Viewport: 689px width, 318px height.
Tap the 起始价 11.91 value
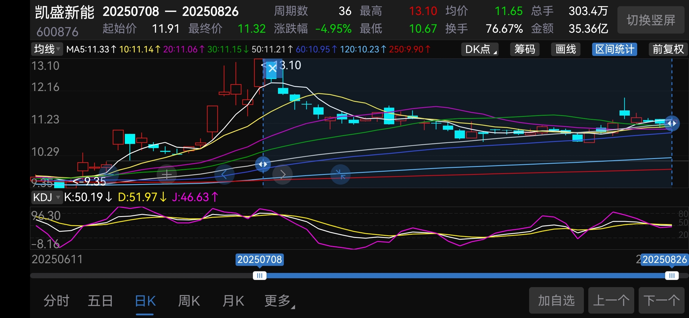[x=165, y=29]
